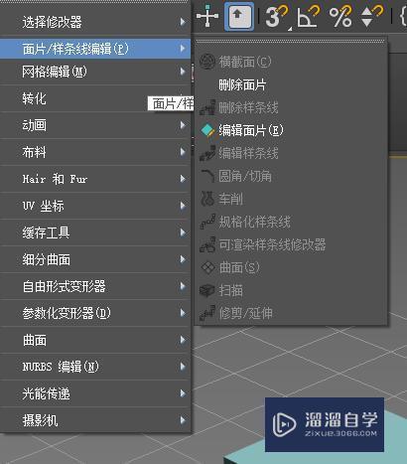Image resolution: width=407 pixels, height=464 pixels.
Task: Click the 曲面 surface icon
Action: tap(208, 267)
